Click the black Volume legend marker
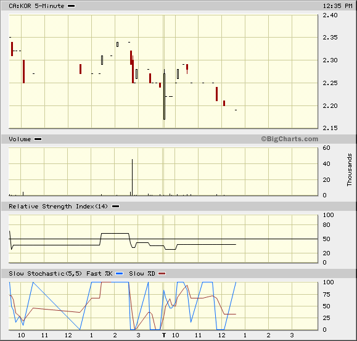357x341 pixels. click(38, 139)
